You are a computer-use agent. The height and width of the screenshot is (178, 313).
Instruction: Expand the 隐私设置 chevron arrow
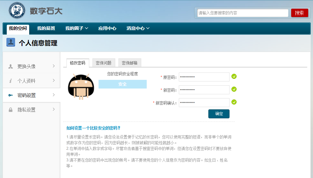[x=54, y=109]
